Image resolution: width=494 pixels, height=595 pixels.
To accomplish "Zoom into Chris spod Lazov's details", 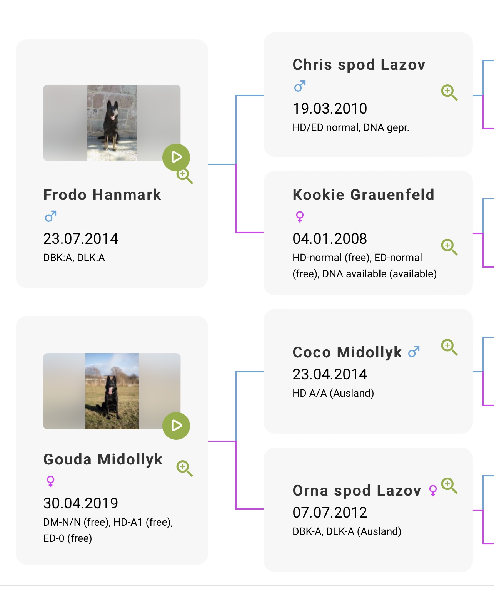I will [x=449, y=92].
